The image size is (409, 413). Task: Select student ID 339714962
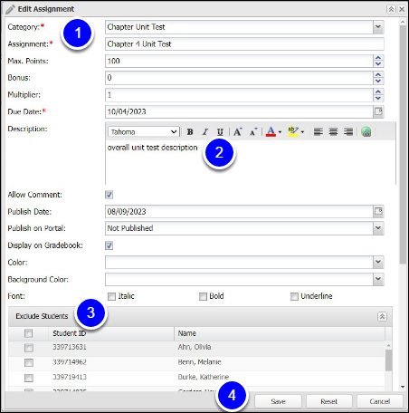click(x=70, y=362)
